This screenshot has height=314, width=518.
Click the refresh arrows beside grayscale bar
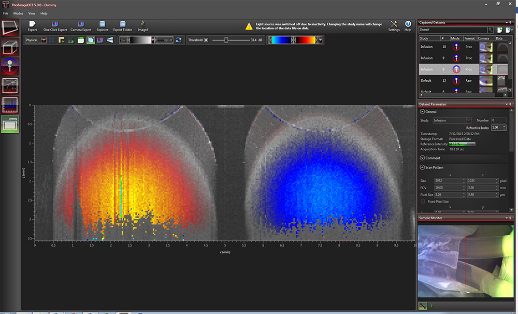pyautogui.click(x=179, y=40)
